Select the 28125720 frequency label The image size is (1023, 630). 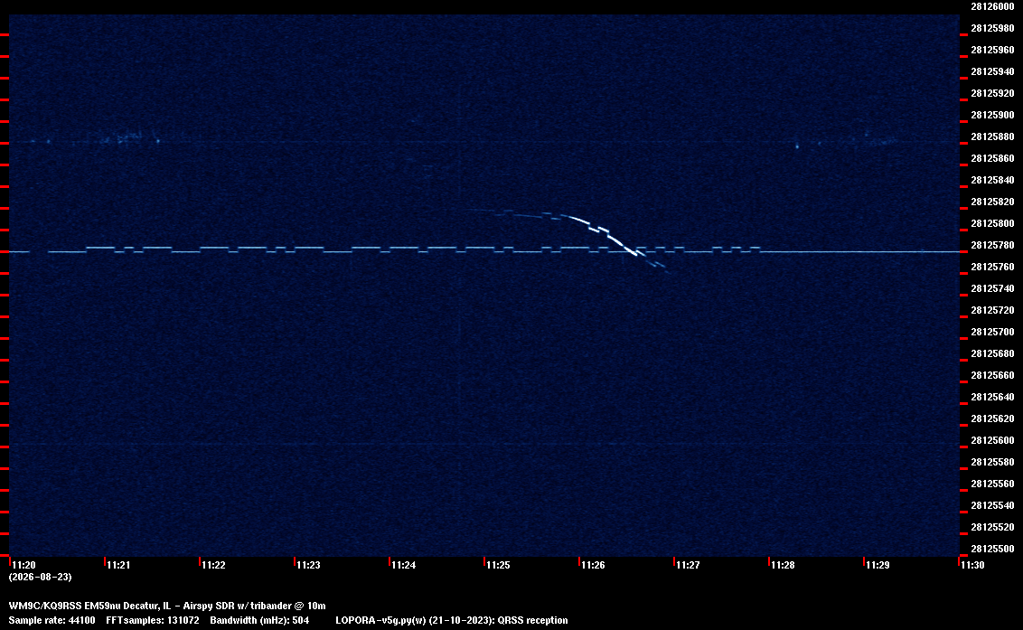click(993, 310)
